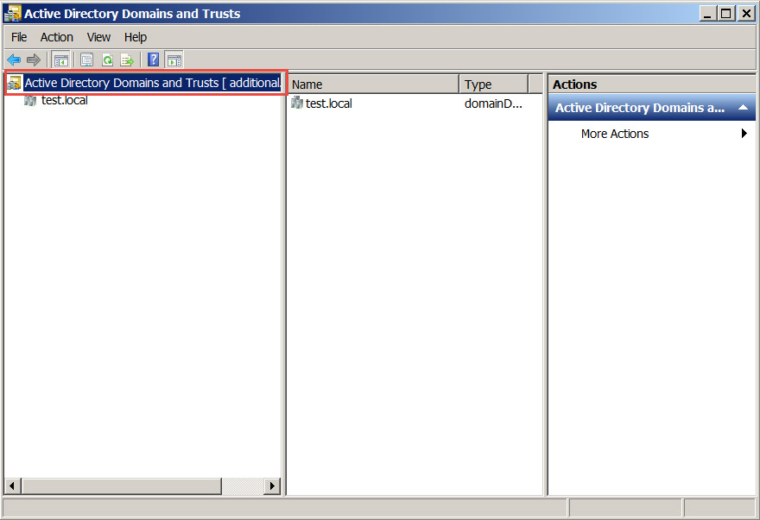Collapse the Active Directory Domains actions section
Screen dimensions: 760x520
[742, 108]
